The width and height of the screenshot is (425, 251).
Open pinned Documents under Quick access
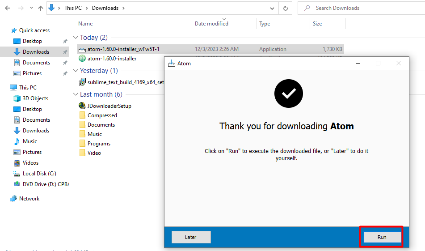click(x=36, y=63)
